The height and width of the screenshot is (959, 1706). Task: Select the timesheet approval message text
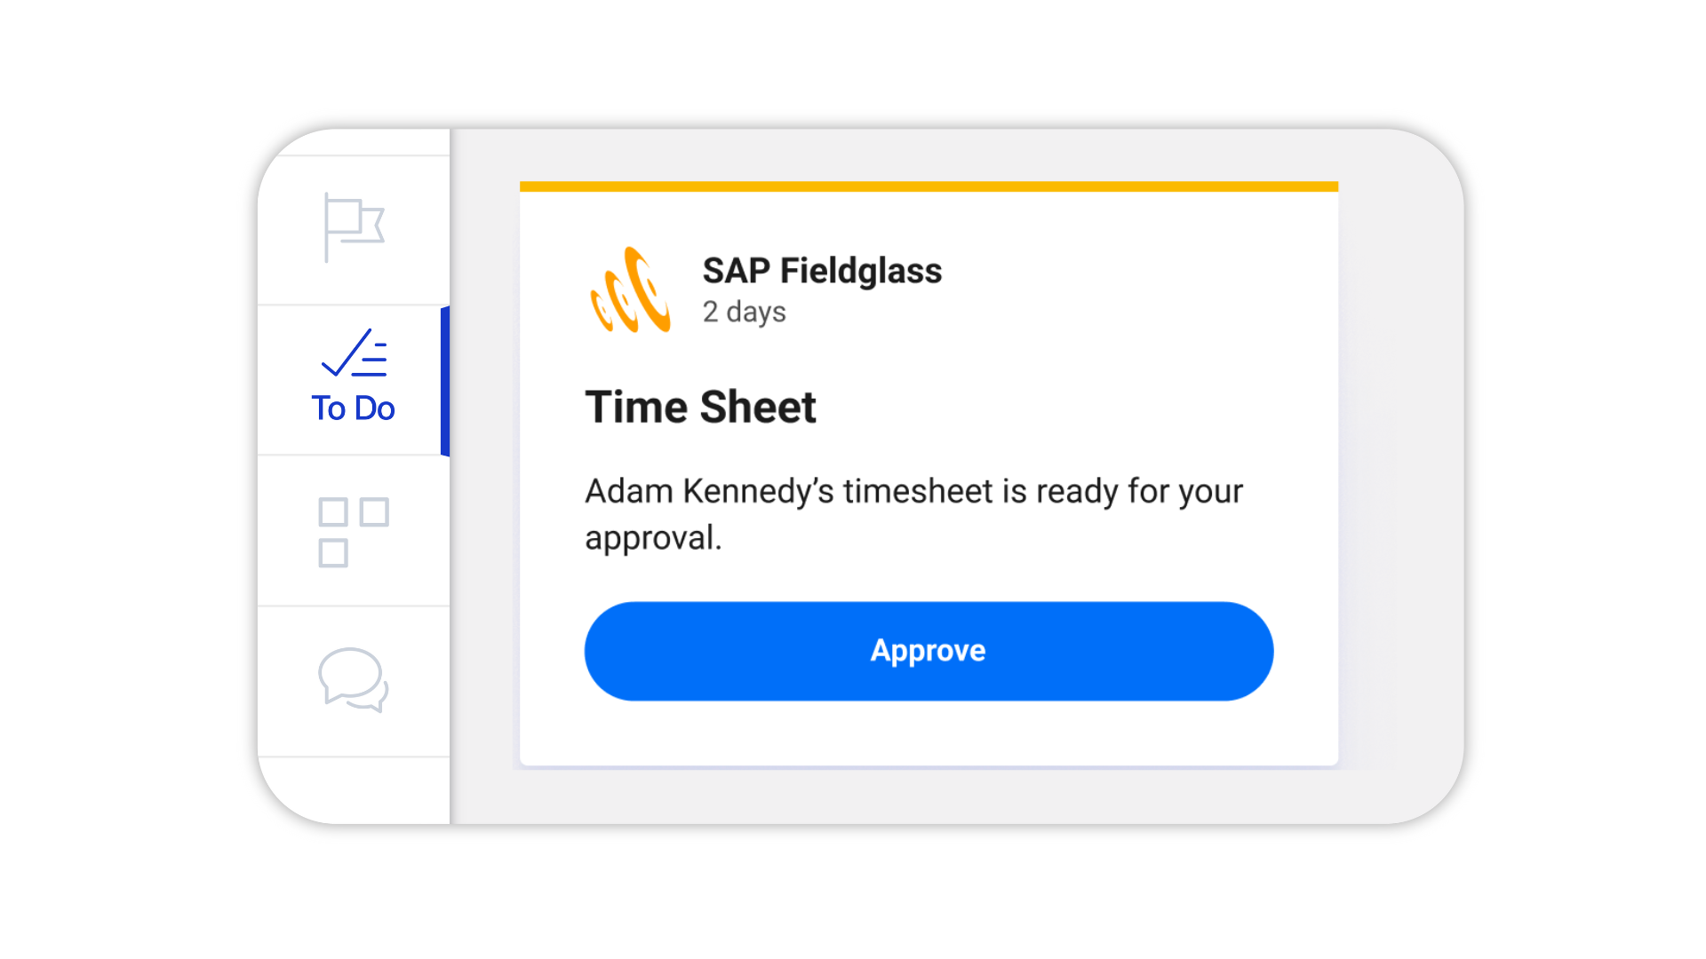coord(913,513)
